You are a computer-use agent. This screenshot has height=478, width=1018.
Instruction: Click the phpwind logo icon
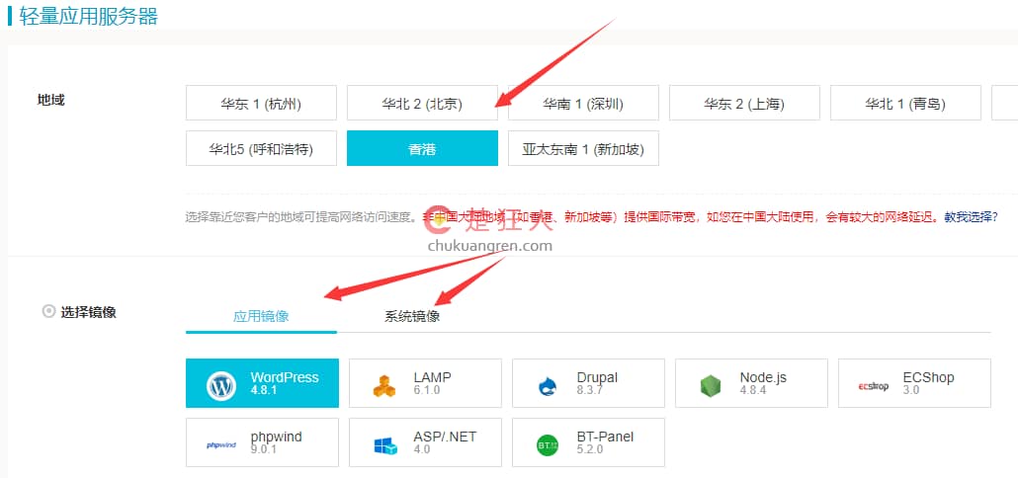220,444
